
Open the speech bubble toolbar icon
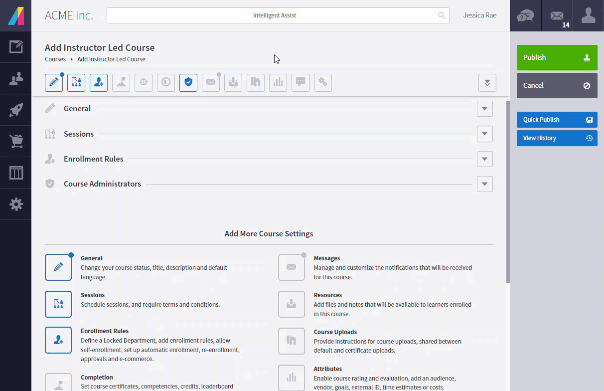click(x=301, y=82)
